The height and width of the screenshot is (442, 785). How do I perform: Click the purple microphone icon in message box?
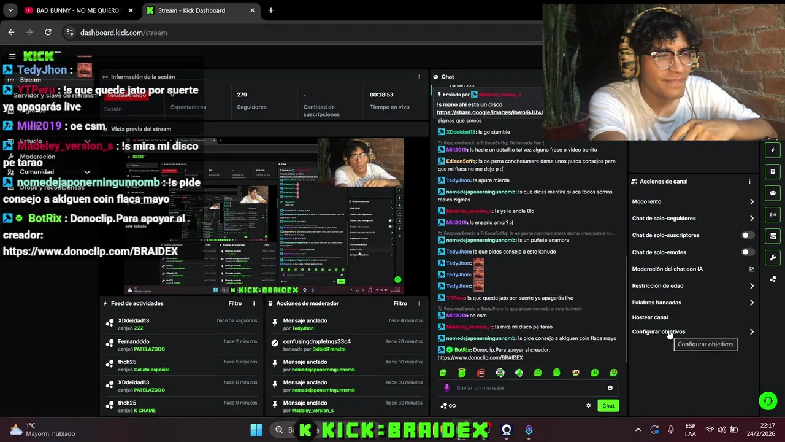pos(446,388)
